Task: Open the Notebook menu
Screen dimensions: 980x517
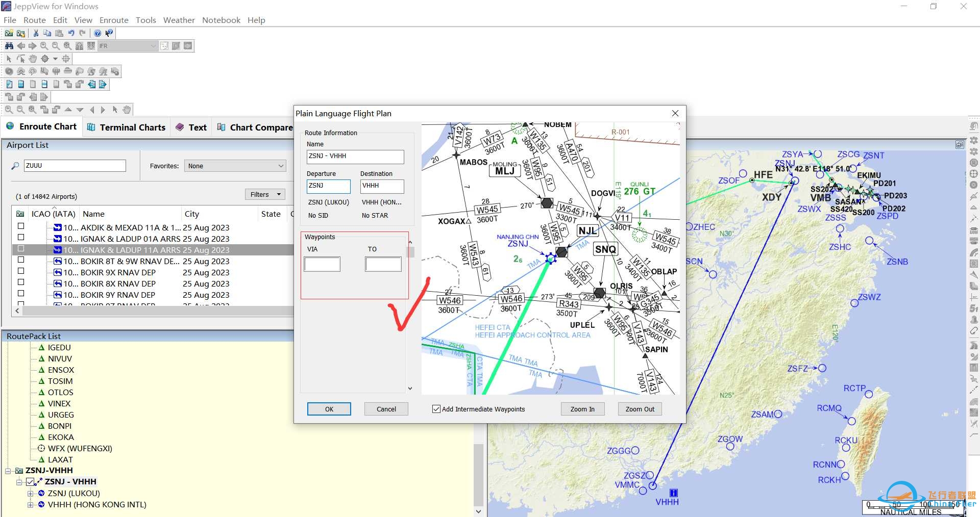Action: (221, 20)
